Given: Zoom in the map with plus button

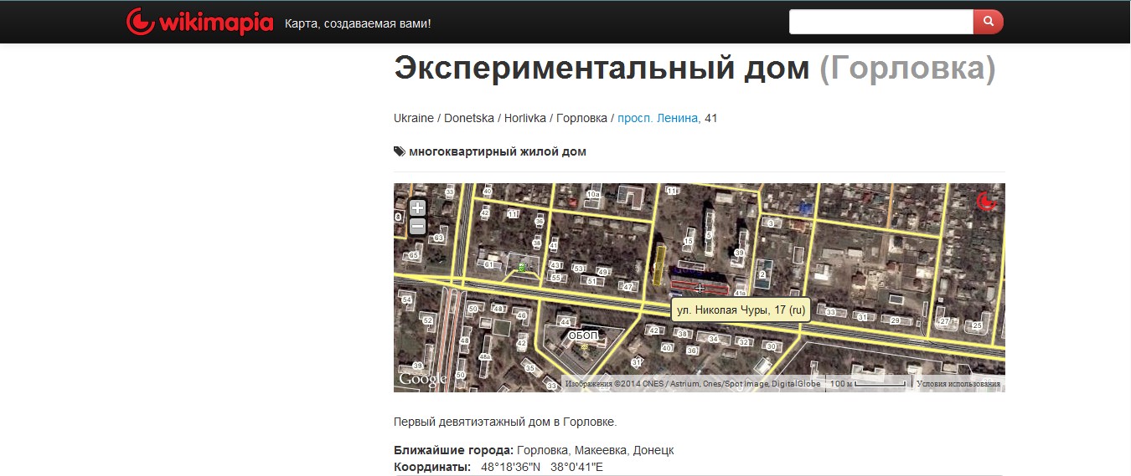Looking at the screenshot, I should (x=417, y=208).
